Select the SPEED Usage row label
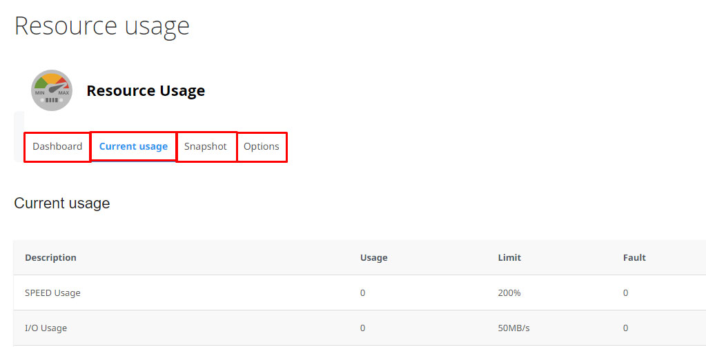 coord(52,293)
